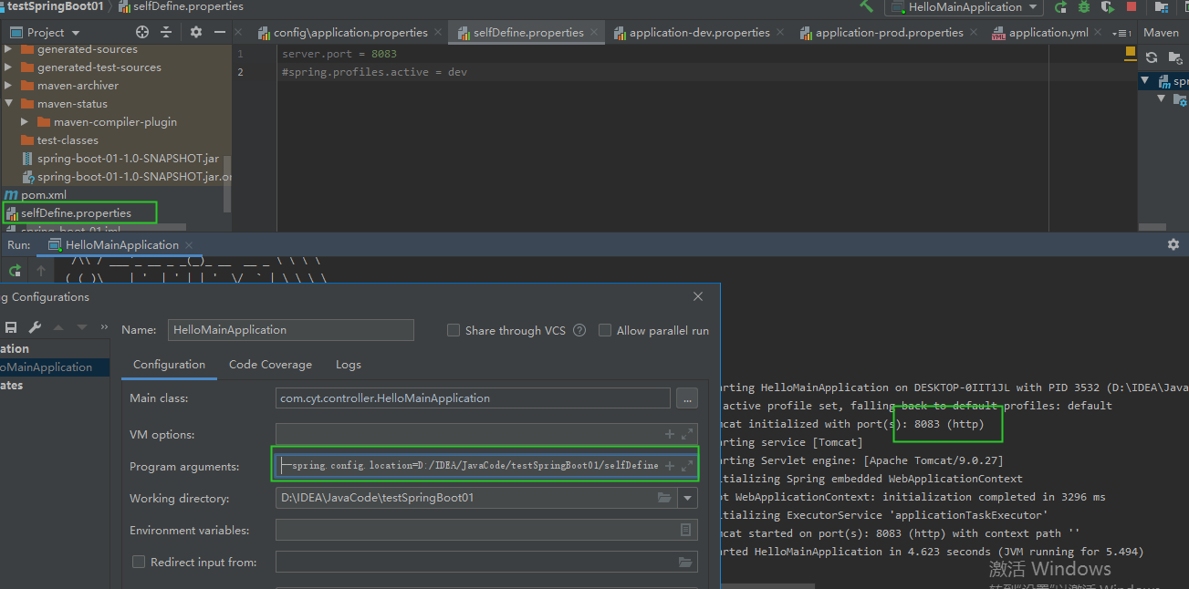Click wrench icon in configurations toolbar

[35, 327]
